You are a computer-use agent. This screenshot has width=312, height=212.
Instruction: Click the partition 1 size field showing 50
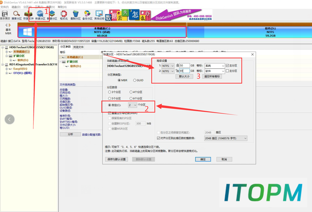(184, 65)
